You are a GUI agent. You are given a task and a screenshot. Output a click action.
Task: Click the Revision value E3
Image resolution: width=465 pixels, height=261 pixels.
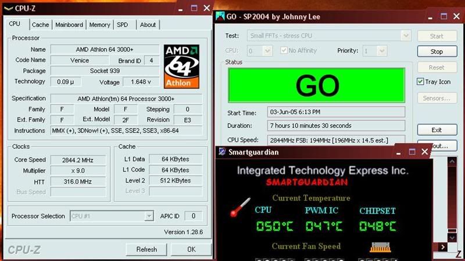pos(188,120)
